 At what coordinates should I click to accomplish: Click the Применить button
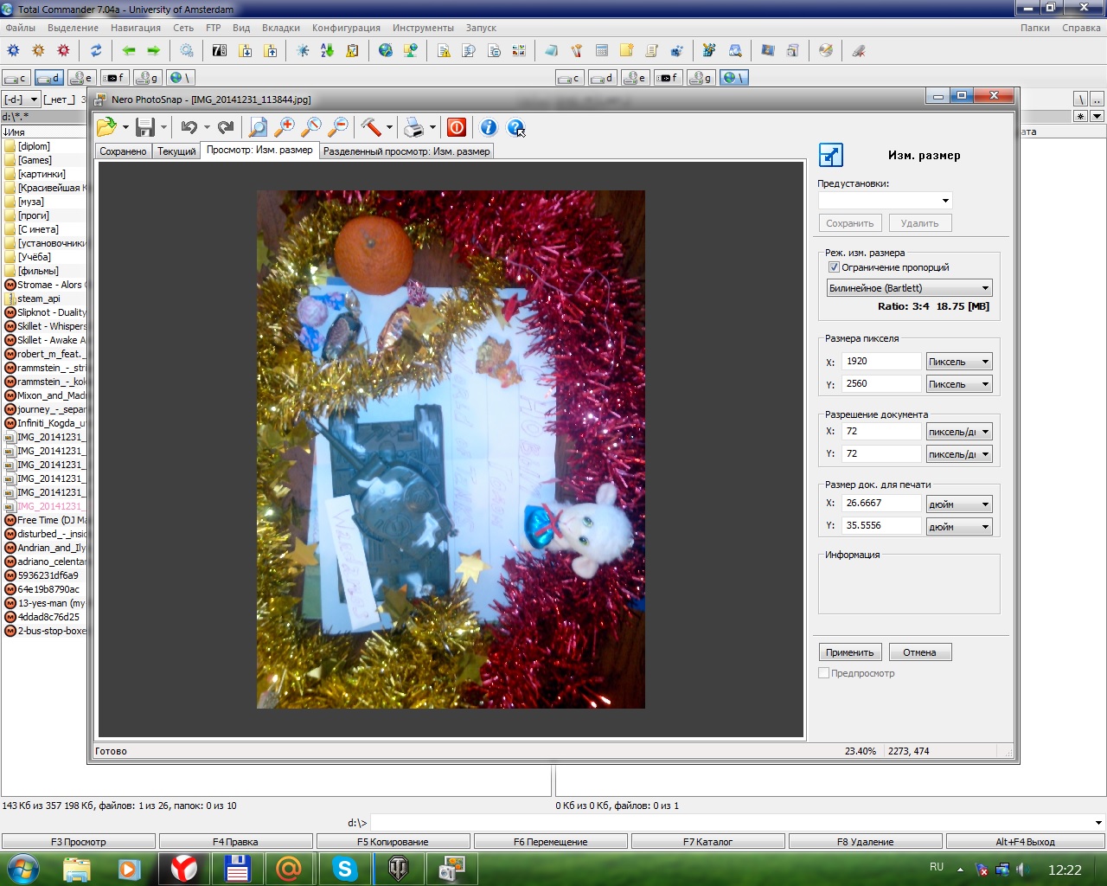coord(850,652)
